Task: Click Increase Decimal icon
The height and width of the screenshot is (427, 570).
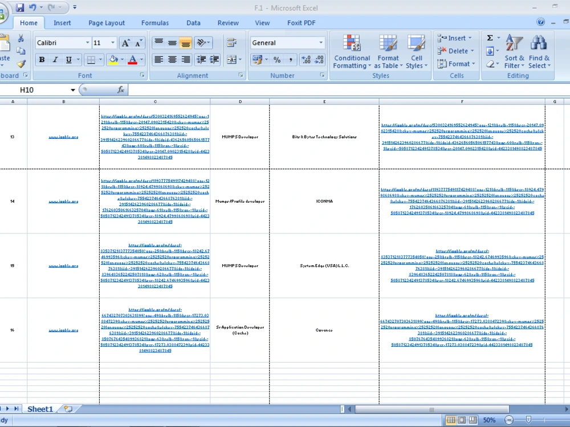Action: click(x=306, y=60)
